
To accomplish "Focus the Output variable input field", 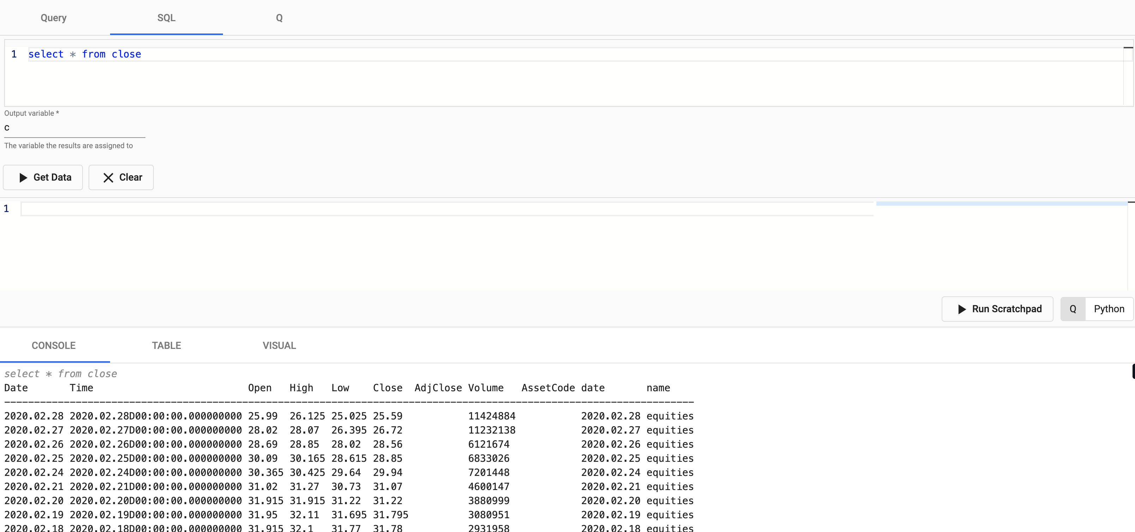I will click(x=74, y=128).
